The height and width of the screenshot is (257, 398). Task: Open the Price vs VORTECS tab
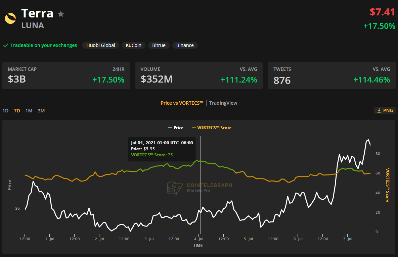tap(182, 103)
